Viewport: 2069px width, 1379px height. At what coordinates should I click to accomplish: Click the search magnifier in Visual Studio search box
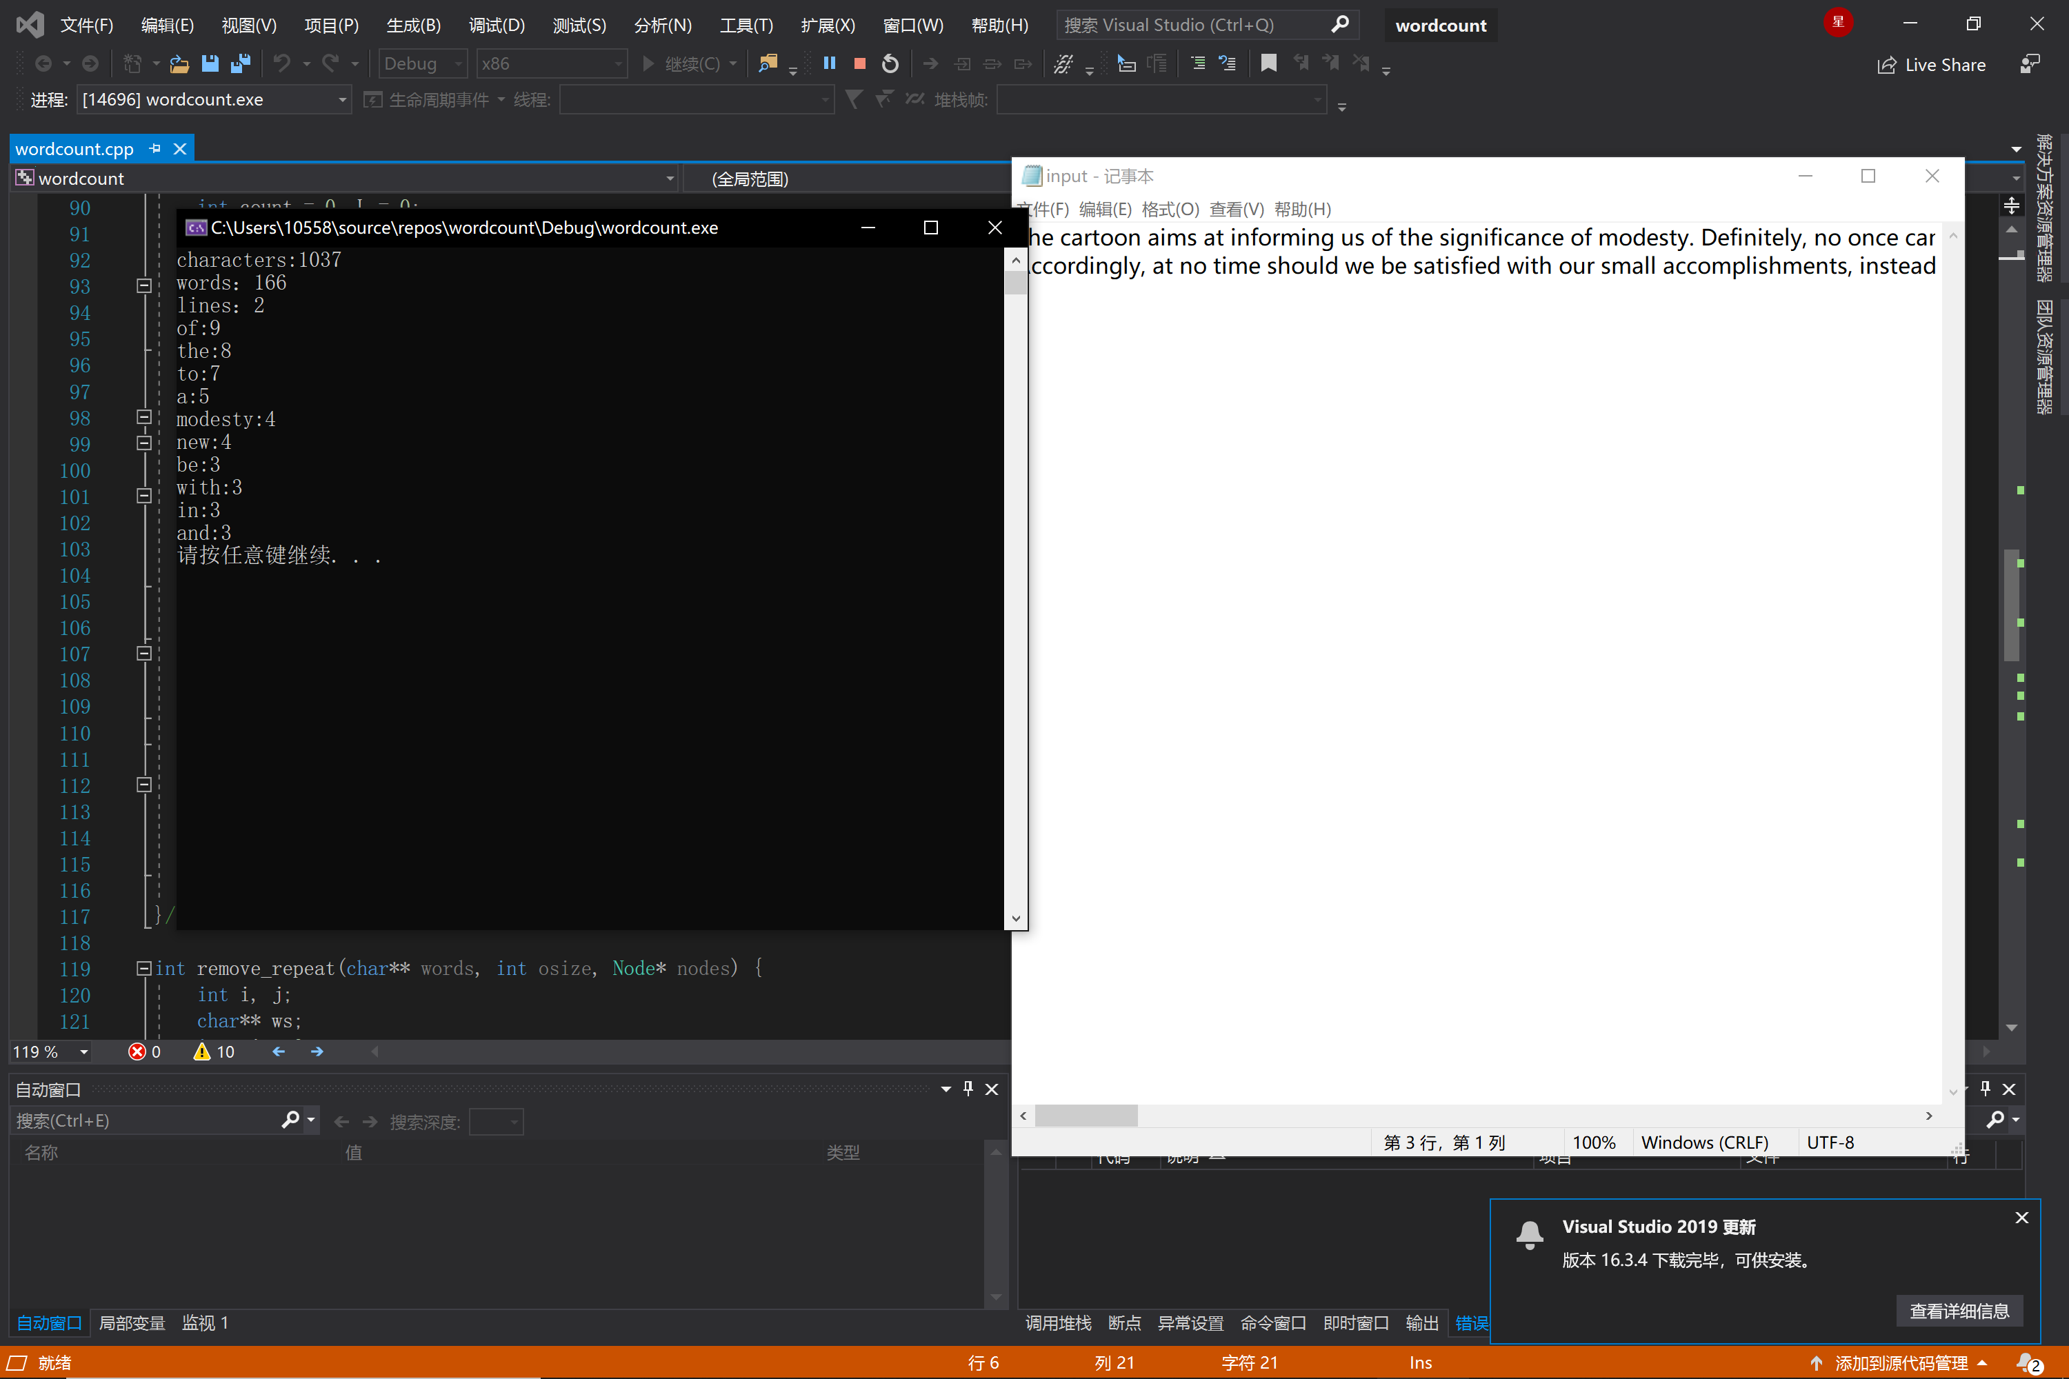coord(1340,25)
